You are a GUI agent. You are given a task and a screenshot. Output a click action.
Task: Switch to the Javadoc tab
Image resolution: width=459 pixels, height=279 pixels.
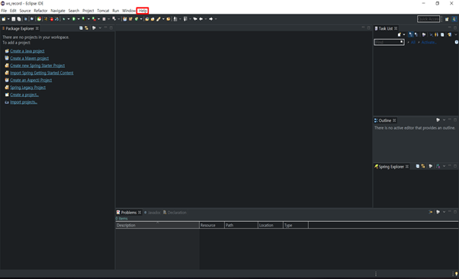pos(152,213)
